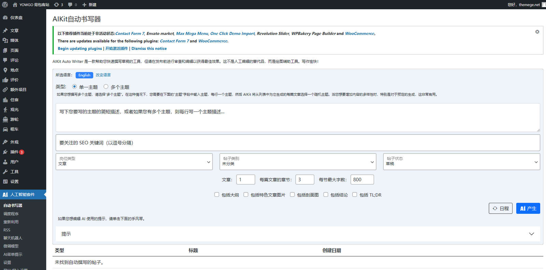Click the Begin updating plugins link
Screen dimensions: 546x270
(80, 48)
